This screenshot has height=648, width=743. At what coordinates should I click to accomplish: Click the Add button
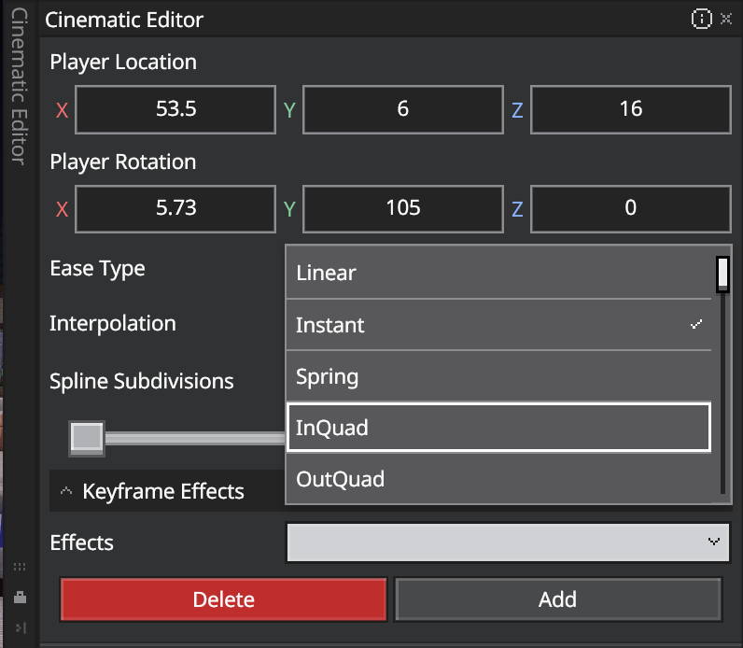tap(558, 599)
